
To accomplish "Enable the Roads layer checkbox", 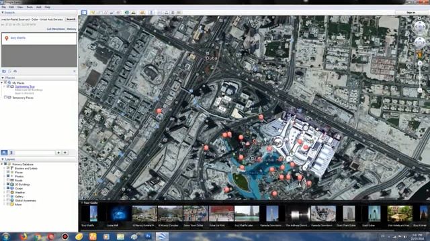I will pos(8,180).
